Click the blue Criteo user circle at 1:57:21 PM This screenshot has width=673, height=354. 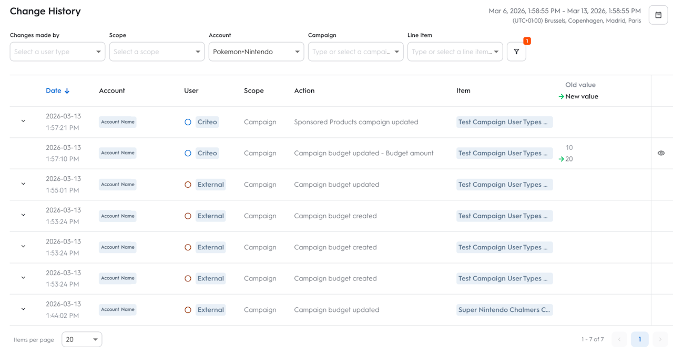click(x=188, y=122)
